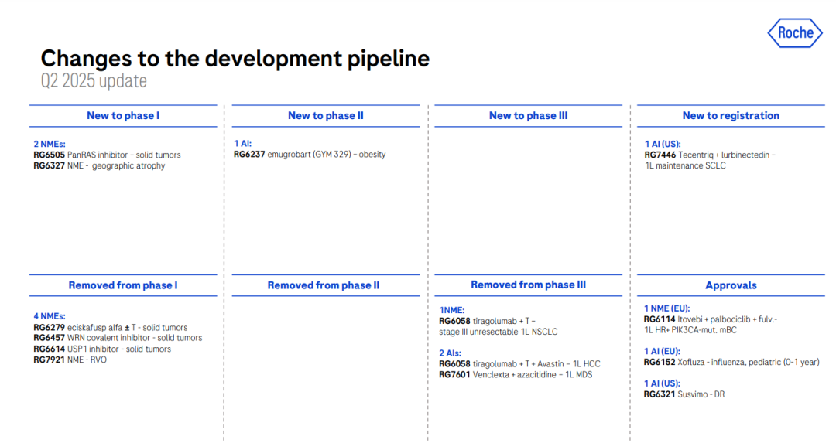Screen dimensions: 836x443
Task: Select the RG6457 WRN covalent inhibitor line
Action: [x=118, y=338]
